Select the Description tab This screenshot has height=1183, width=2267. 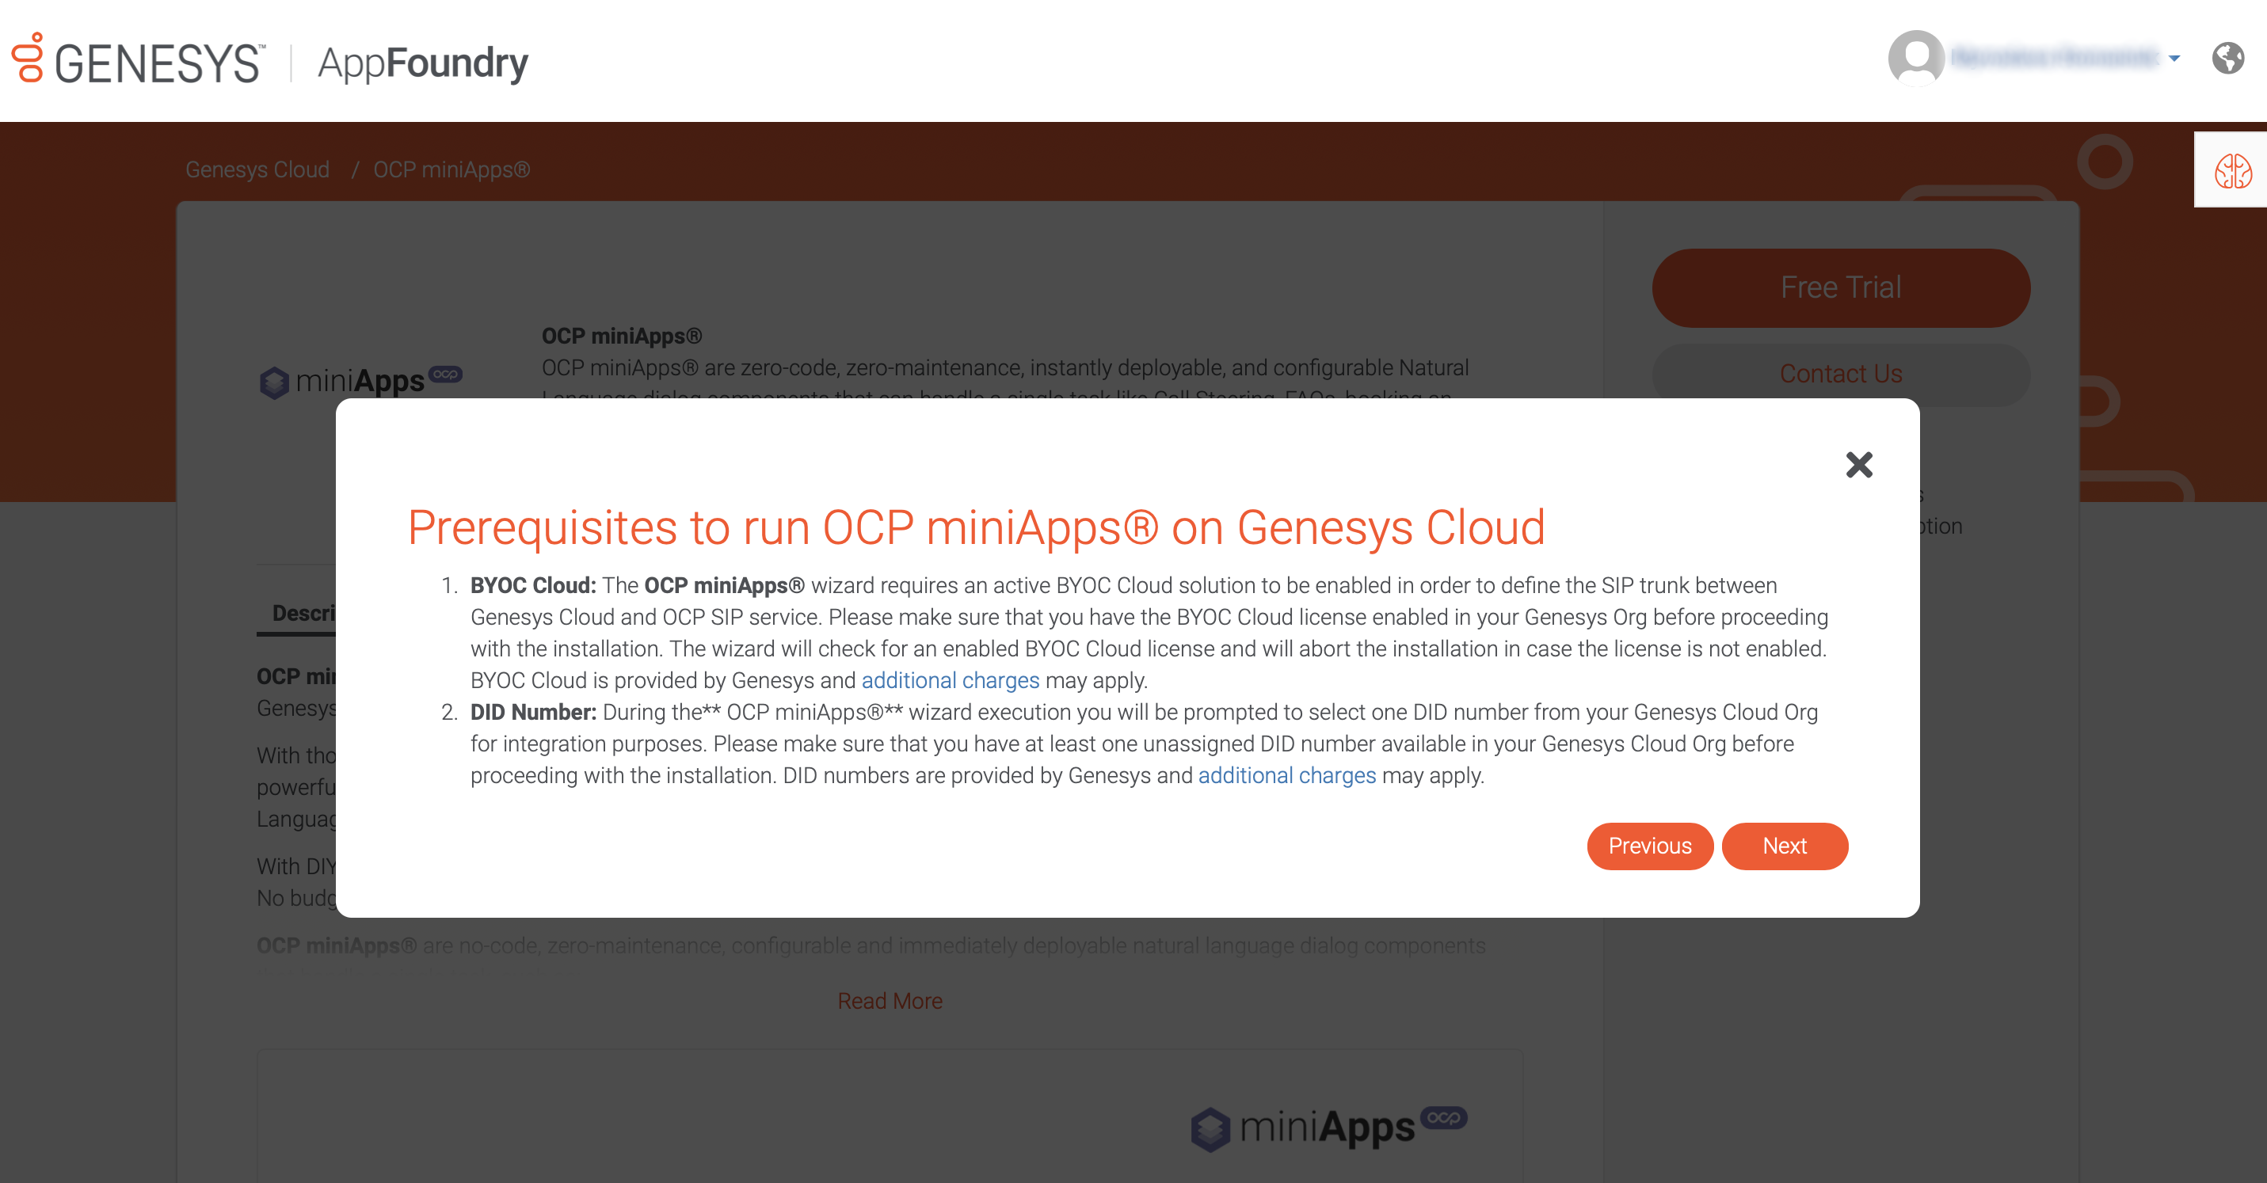point(303,612)
